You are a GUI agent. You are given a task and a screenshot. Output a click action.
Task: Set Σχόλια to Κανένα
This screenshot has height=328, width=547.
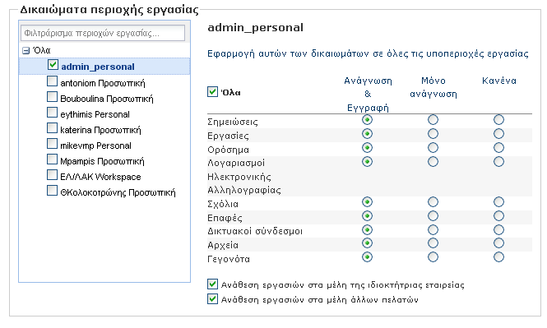coord(498,202)
